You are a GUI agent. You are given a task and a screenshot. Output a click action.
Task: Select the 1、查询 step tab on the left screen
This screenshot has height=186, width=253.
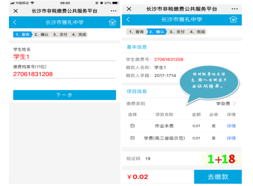coord(23,34)
